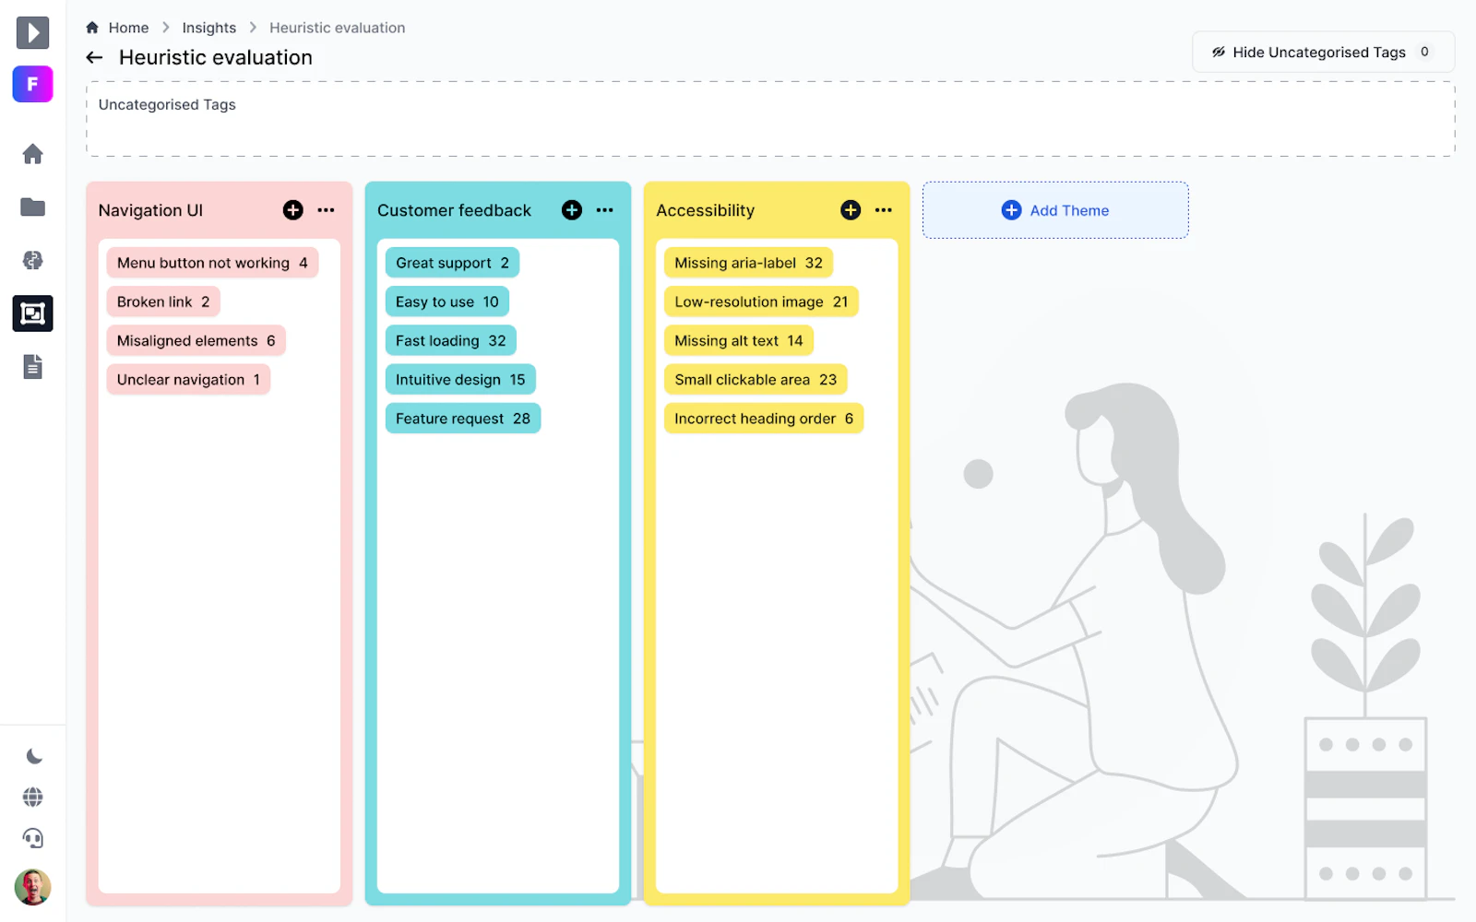Screen dimensions: 1476x922
Task: Open Accessibility more options menu
Action: pos(883,210)
